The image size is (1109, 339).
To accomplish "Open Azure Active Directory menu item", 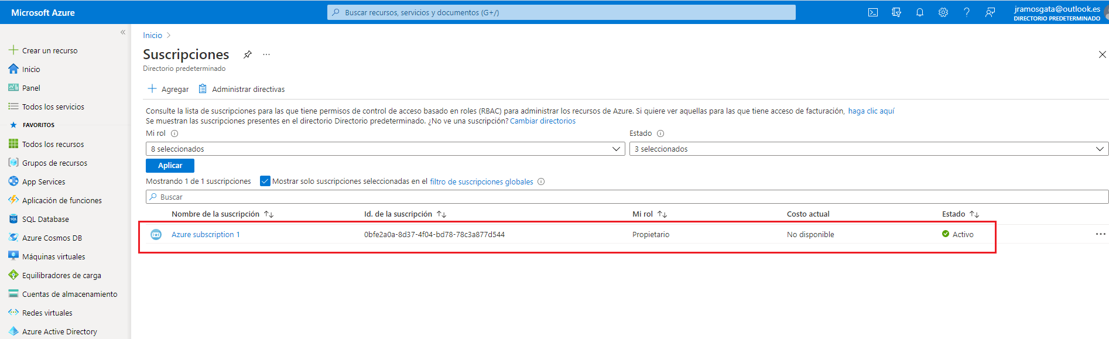I will click(60, 331).
